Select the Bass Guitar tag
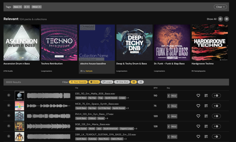This screenshot has width=236, height=142. point(81,129)
